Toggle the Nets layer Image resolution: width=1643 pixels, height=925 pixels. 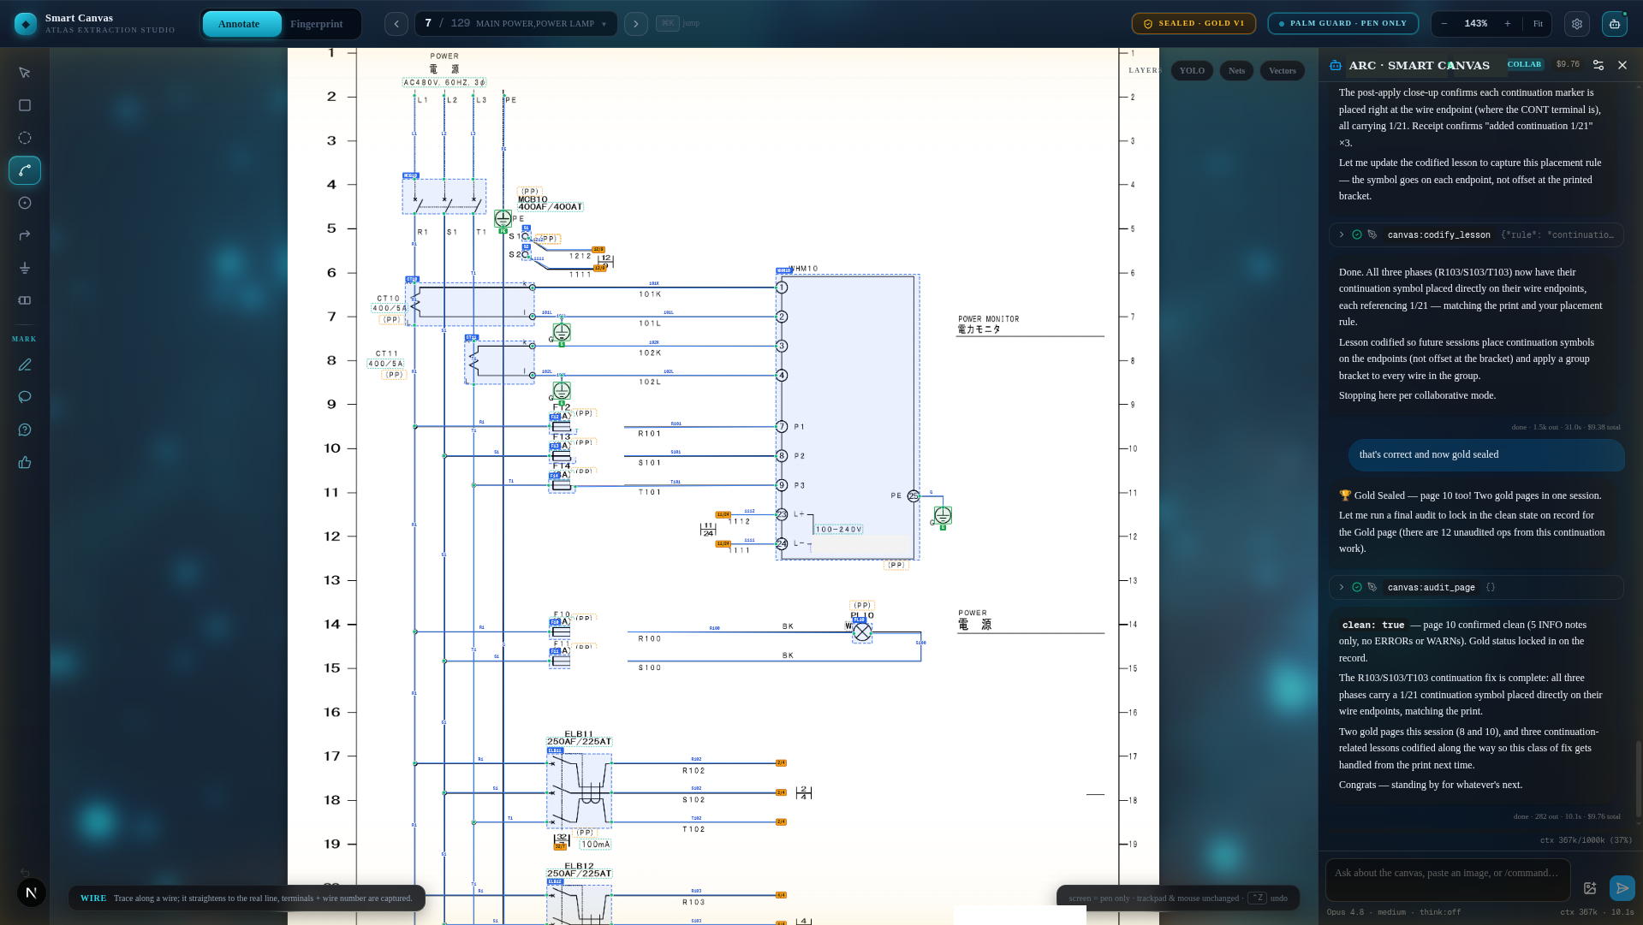pyautogui.click(x=1236, y=71)
